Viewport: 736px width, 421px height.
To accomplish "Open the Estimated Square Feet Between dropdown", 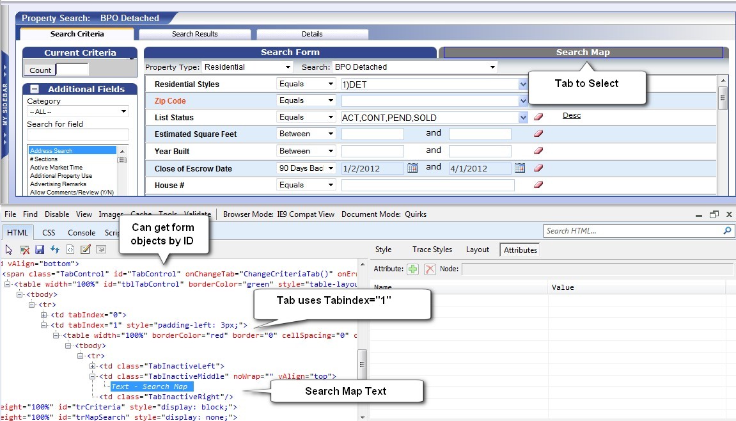I will [306, 134].
